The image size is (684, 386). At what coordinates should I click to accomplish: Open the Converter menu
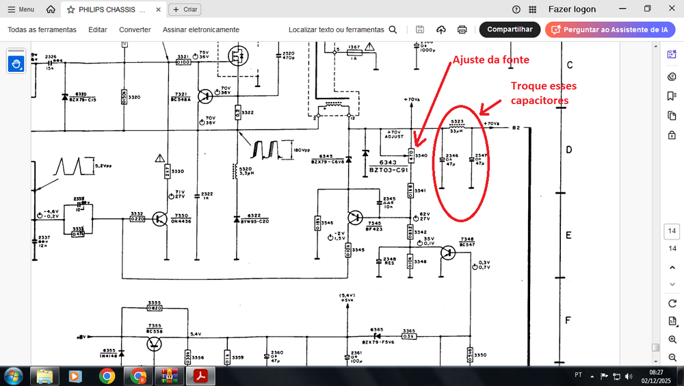tap(135, 29)
